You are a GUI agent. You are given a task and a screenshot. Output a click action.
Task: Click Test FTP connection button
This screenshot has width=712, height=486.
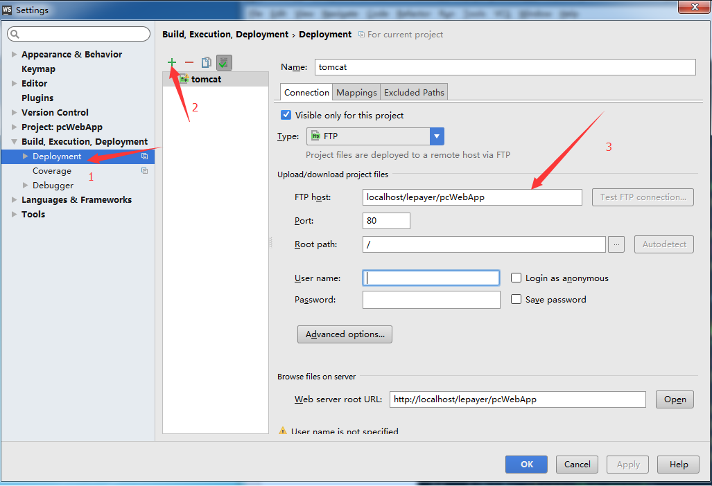[643, 197]
